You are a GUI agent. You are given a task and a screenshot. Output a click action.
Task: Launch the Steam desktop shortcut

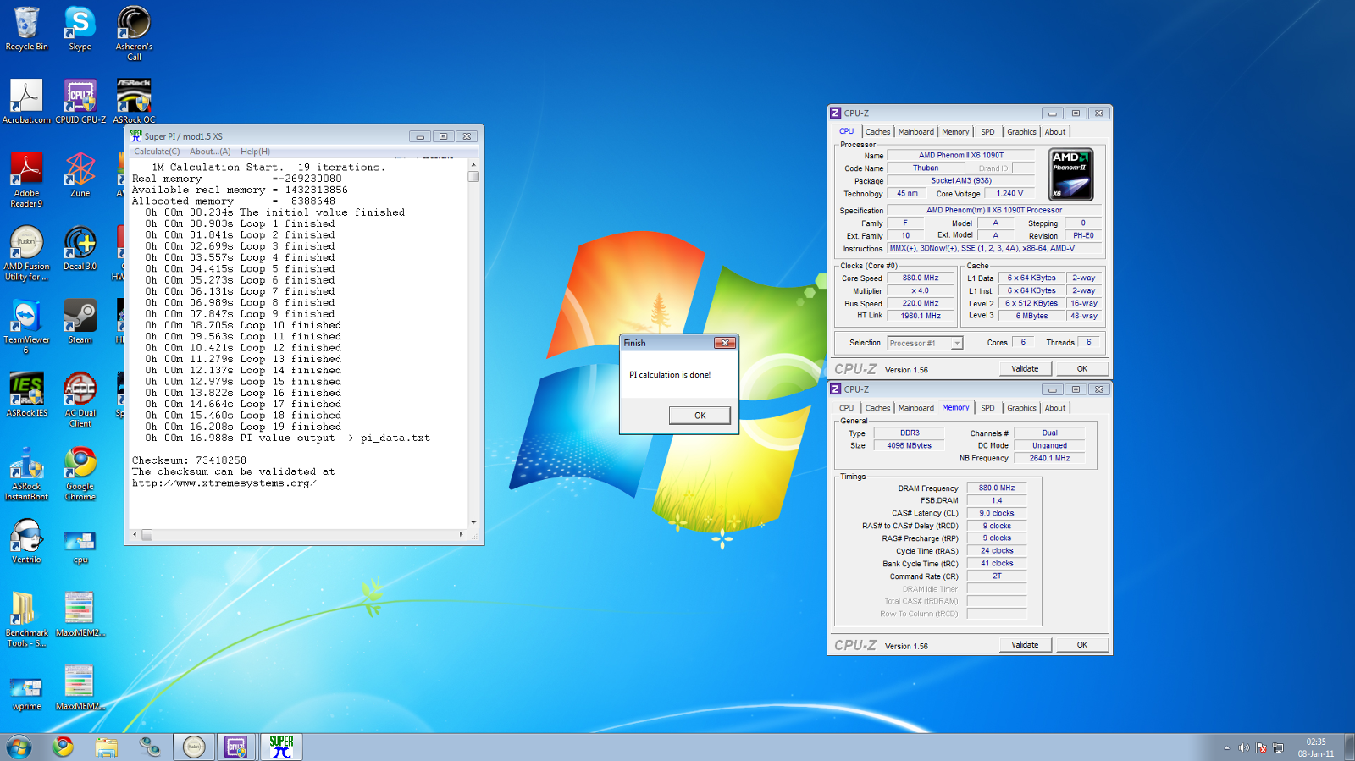[x=80, y=323]
